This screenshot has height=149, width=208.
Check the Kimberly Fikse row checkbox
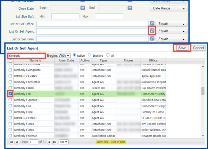pyautogui.click(x=10, y=112)
